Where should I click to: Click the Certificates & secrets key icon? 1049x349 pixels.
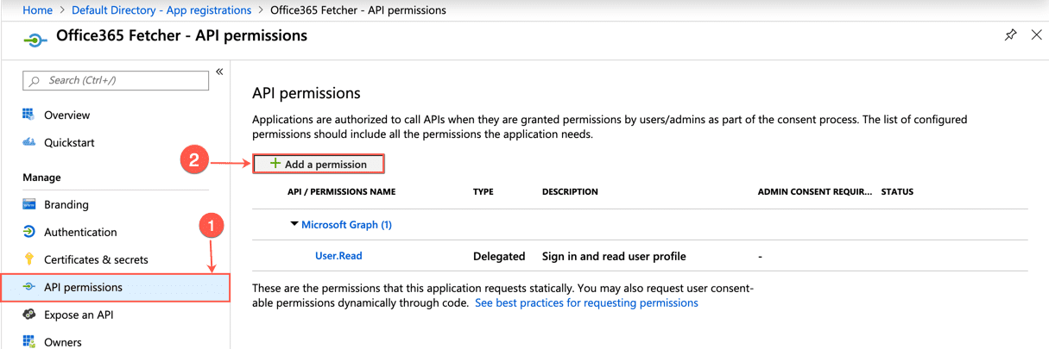pos(28,259)
